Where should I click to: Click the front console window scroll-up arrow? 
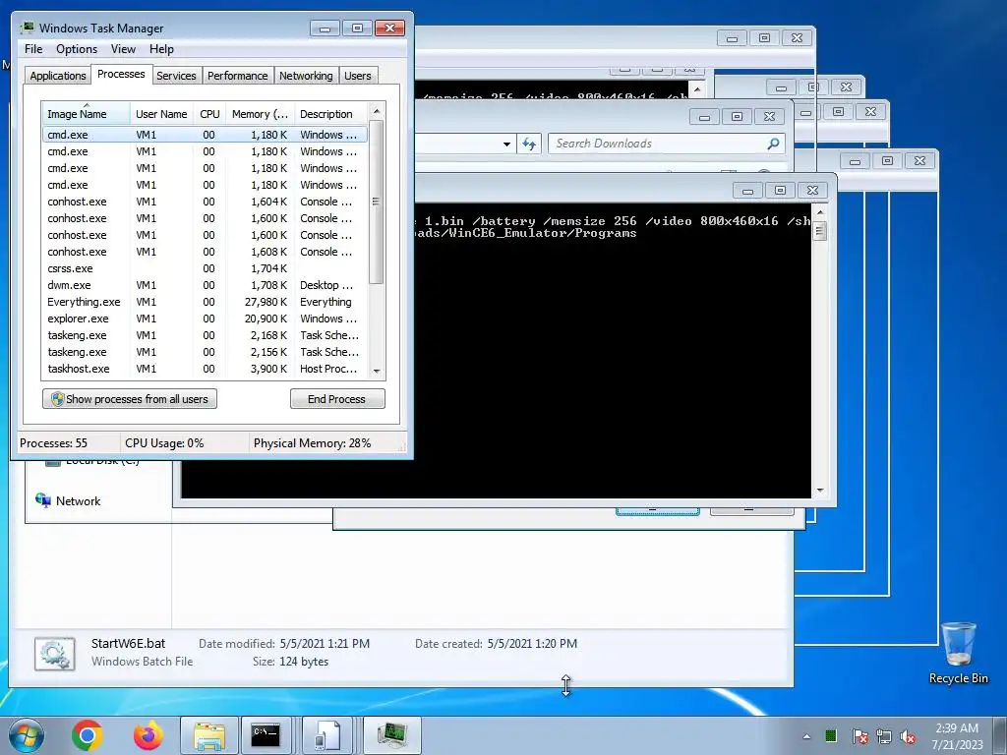click(819, 212)
